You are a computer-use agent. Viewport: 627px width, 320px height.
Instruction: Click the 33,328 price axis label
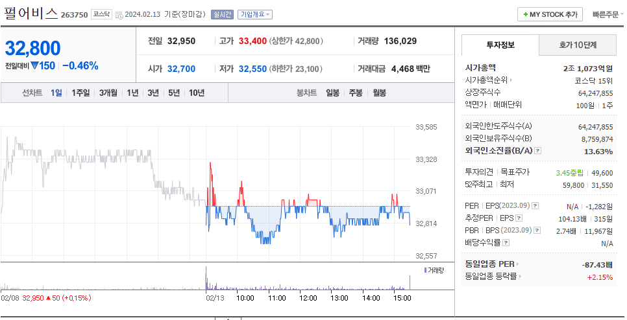(x=426, y=159)
